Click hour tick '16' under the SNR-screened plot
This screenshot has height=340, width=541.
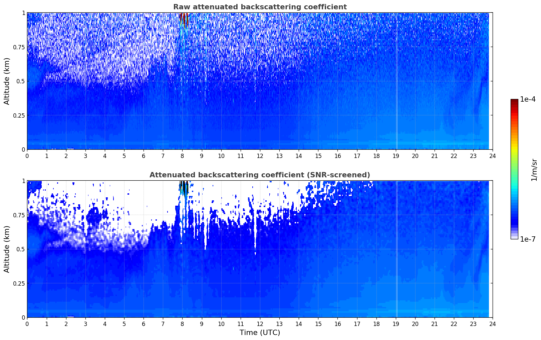pos(337,324)
